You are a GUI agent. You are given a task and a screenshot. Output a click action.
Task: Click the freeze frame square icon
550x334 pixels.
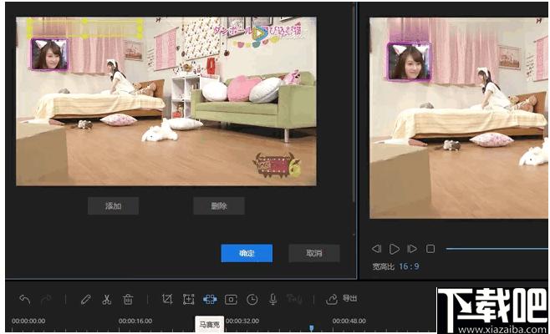click(231, 299)
